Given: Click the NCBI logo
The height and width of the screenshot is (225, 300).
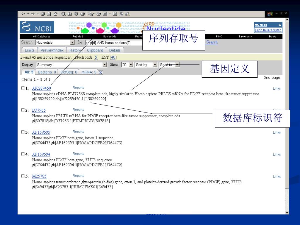Looking at the screenshot, I should 37,27.
